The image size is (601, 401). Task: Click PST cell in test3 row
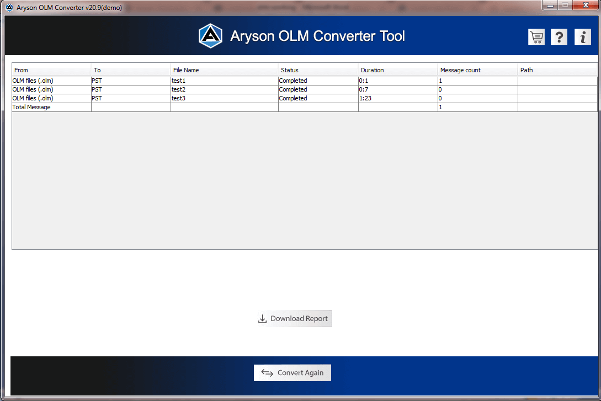[x=131, y=98]
